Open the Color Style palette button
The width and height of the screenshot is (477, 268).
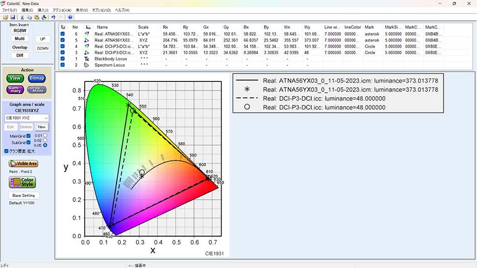pos(23,182)
